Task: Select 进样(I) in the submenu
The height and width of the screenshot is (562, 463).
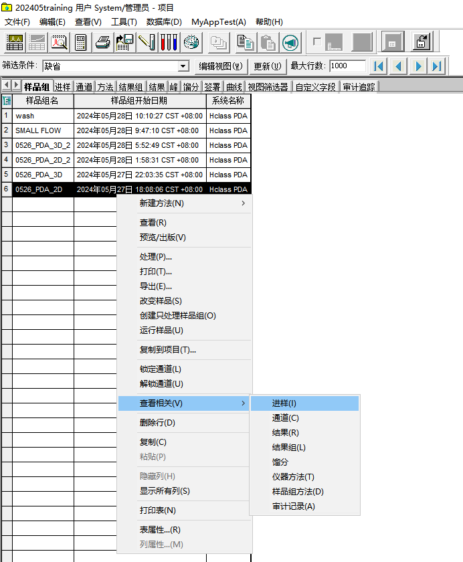Action: tap(304, 403)
